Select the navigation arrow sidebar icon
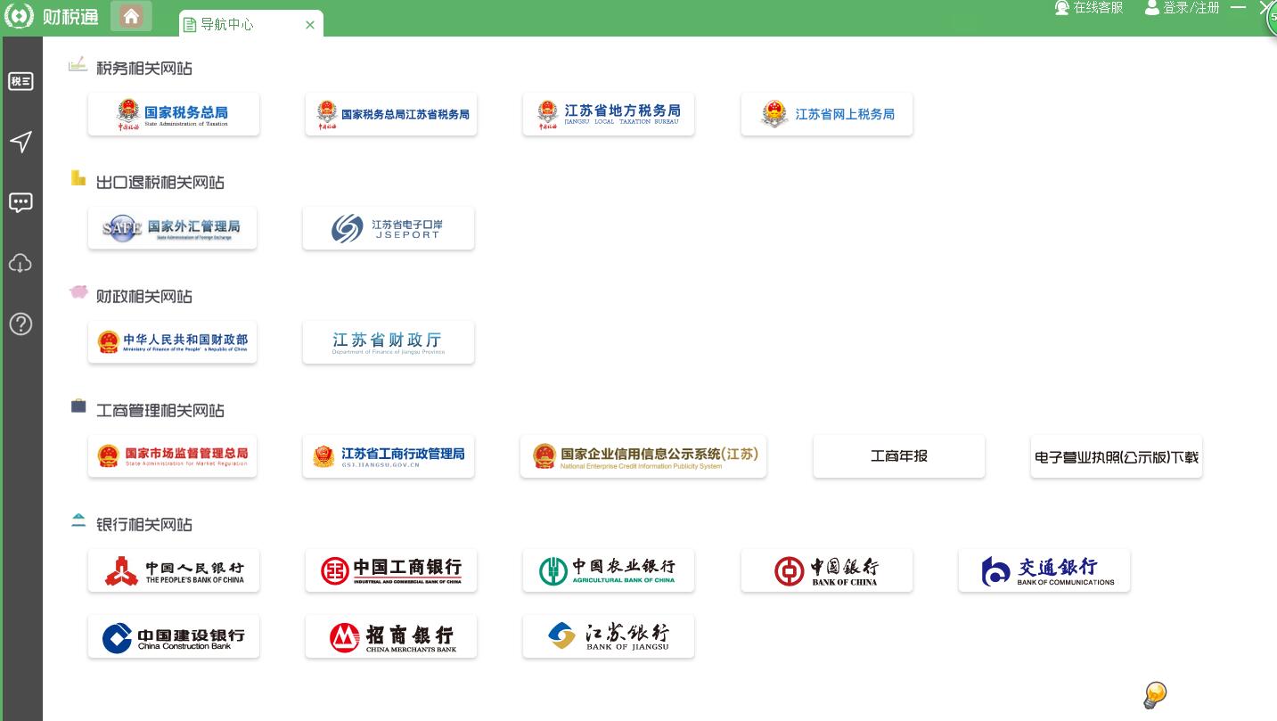This screenshot has width=1277, height=721. coord(20,142)
